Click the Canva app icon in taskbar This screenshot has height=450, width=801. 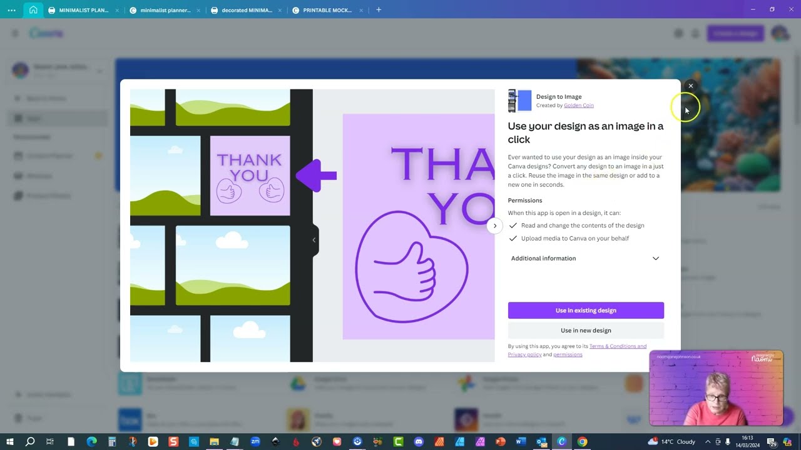pyautogui.click(x=562, y=442)
